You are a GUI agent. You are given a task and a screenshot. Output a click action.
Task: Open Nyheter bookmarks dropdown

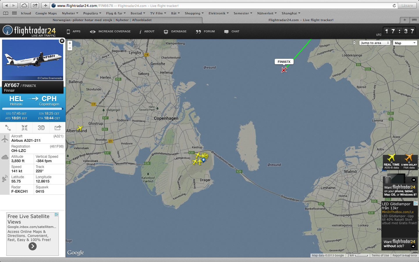coord(70,13)
